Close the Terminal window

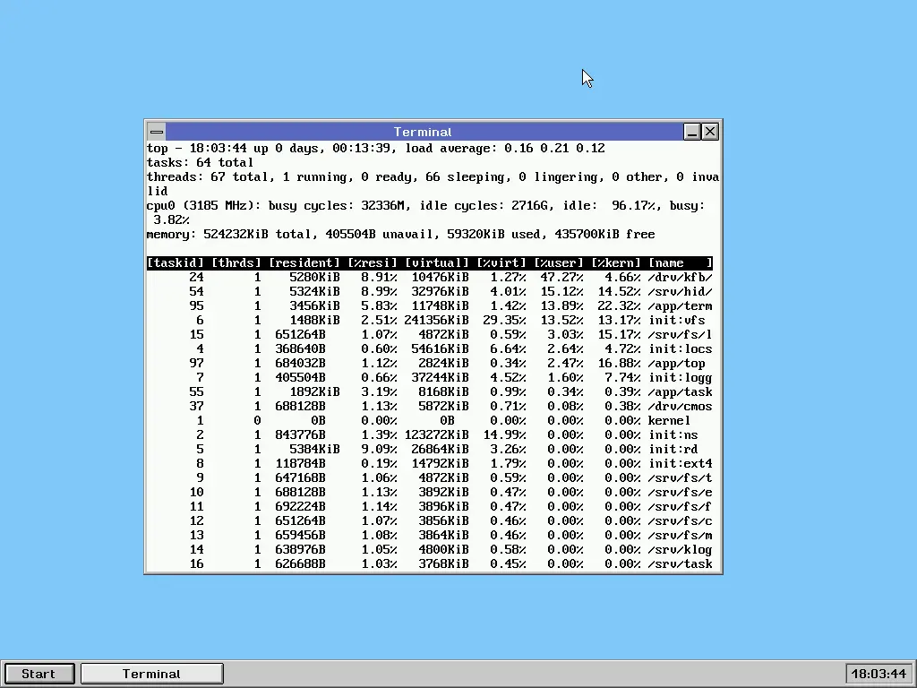[710, 132]
